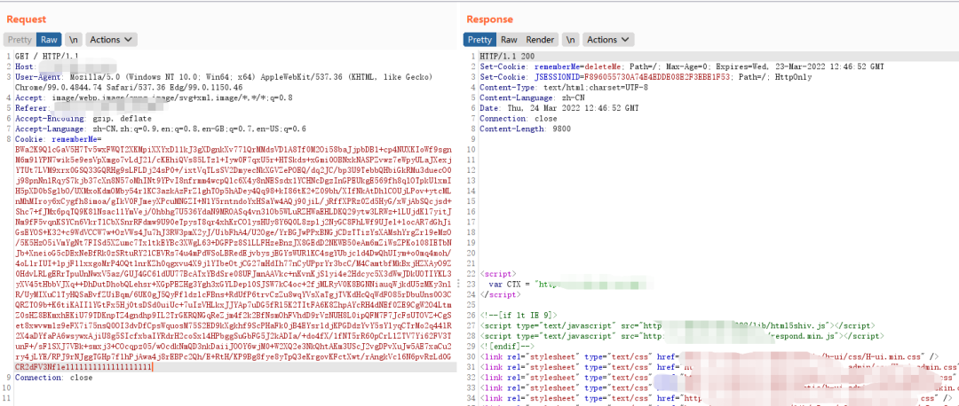Open the Actions dropdown in Request panel

coord(109,40)
